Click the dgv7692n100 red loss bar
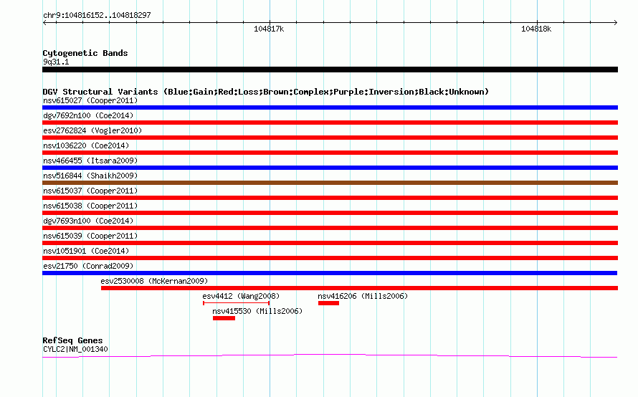 click(330, 123)
